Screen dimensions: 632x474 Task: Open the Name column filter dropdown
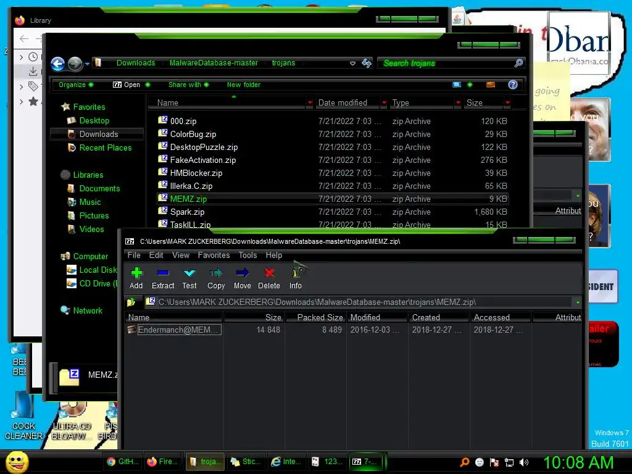coord(310,103)
